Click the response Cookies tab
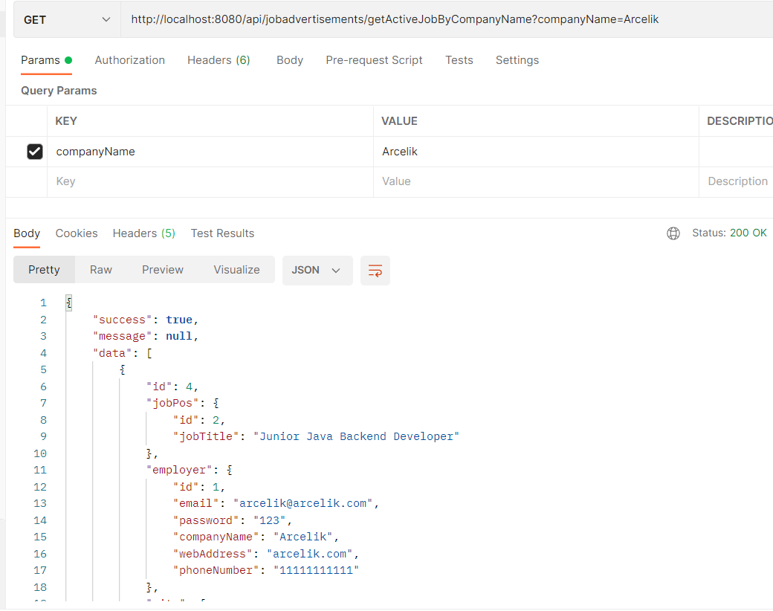 [x=77, y=233]
